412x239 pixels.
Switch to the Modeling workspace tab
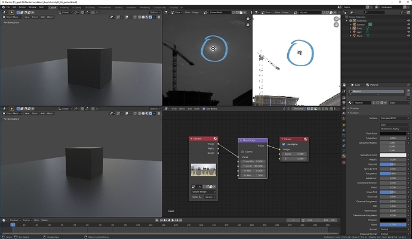pyautogui.click(x=64, y=8)
